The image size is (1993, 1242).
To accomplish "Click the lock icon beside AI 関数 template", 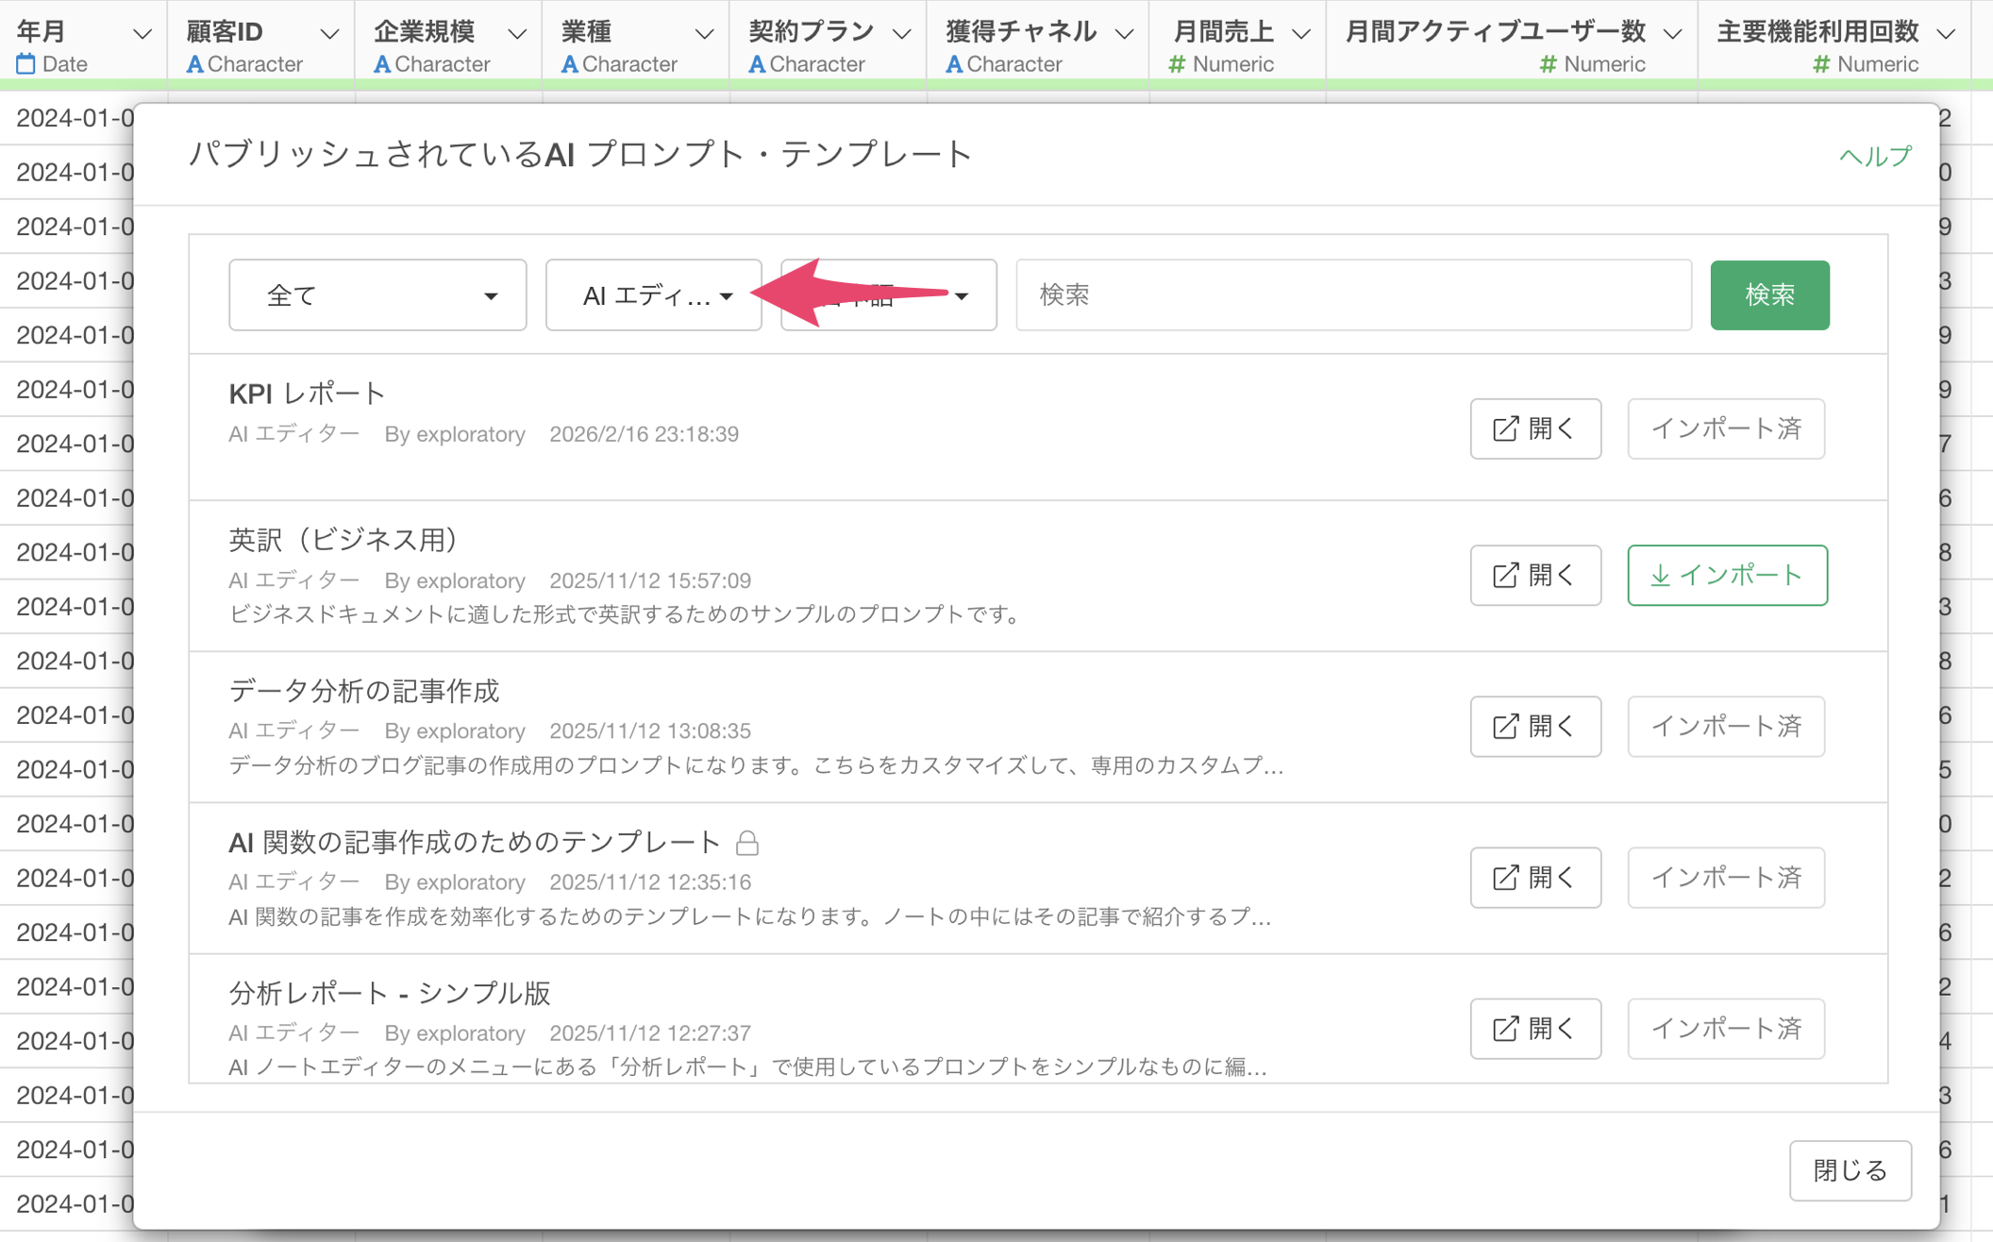I will [746, 842].
